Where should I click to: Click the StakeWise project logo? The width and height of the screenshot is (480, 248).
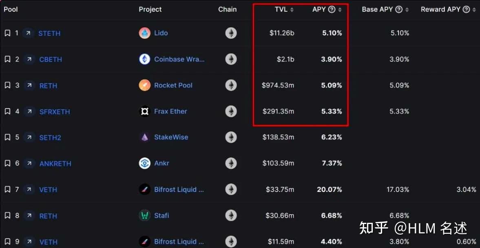145,137
